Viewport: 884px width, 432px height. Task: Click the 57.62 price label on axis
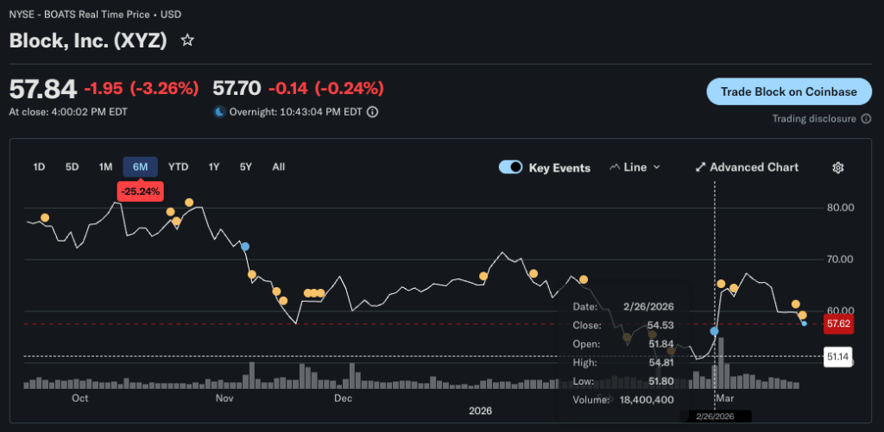[839, 324]
